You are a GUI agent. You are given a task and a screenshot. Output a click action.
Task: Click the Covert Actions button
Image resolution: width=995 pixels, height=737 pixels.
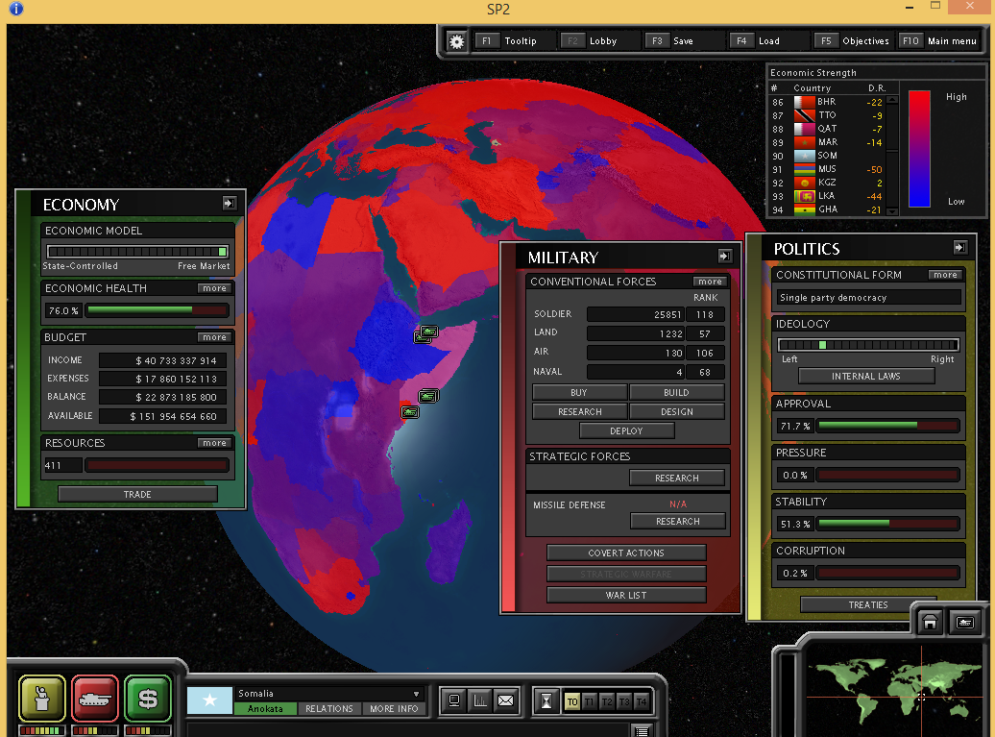(x=626, y=553)
